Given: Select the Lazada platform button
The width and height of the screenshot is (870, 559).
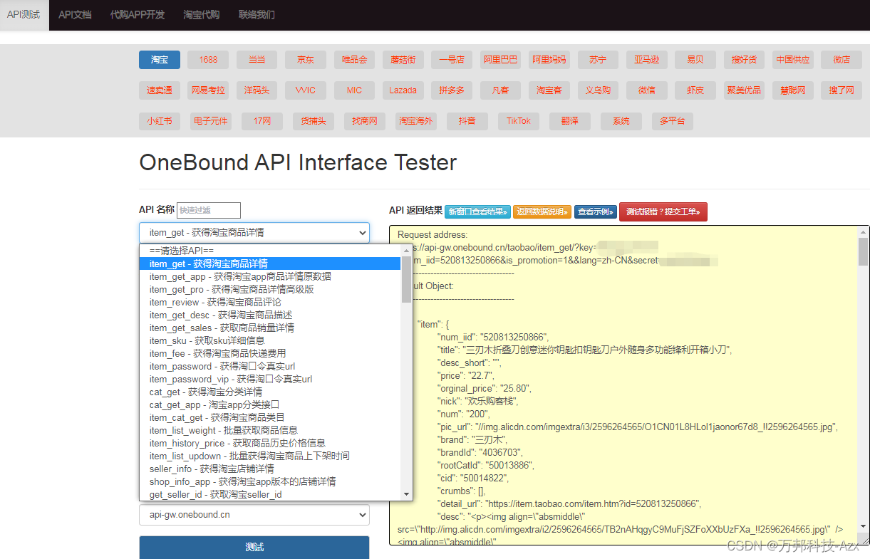Looking at the screenshot, I should (x=403, y=90).
